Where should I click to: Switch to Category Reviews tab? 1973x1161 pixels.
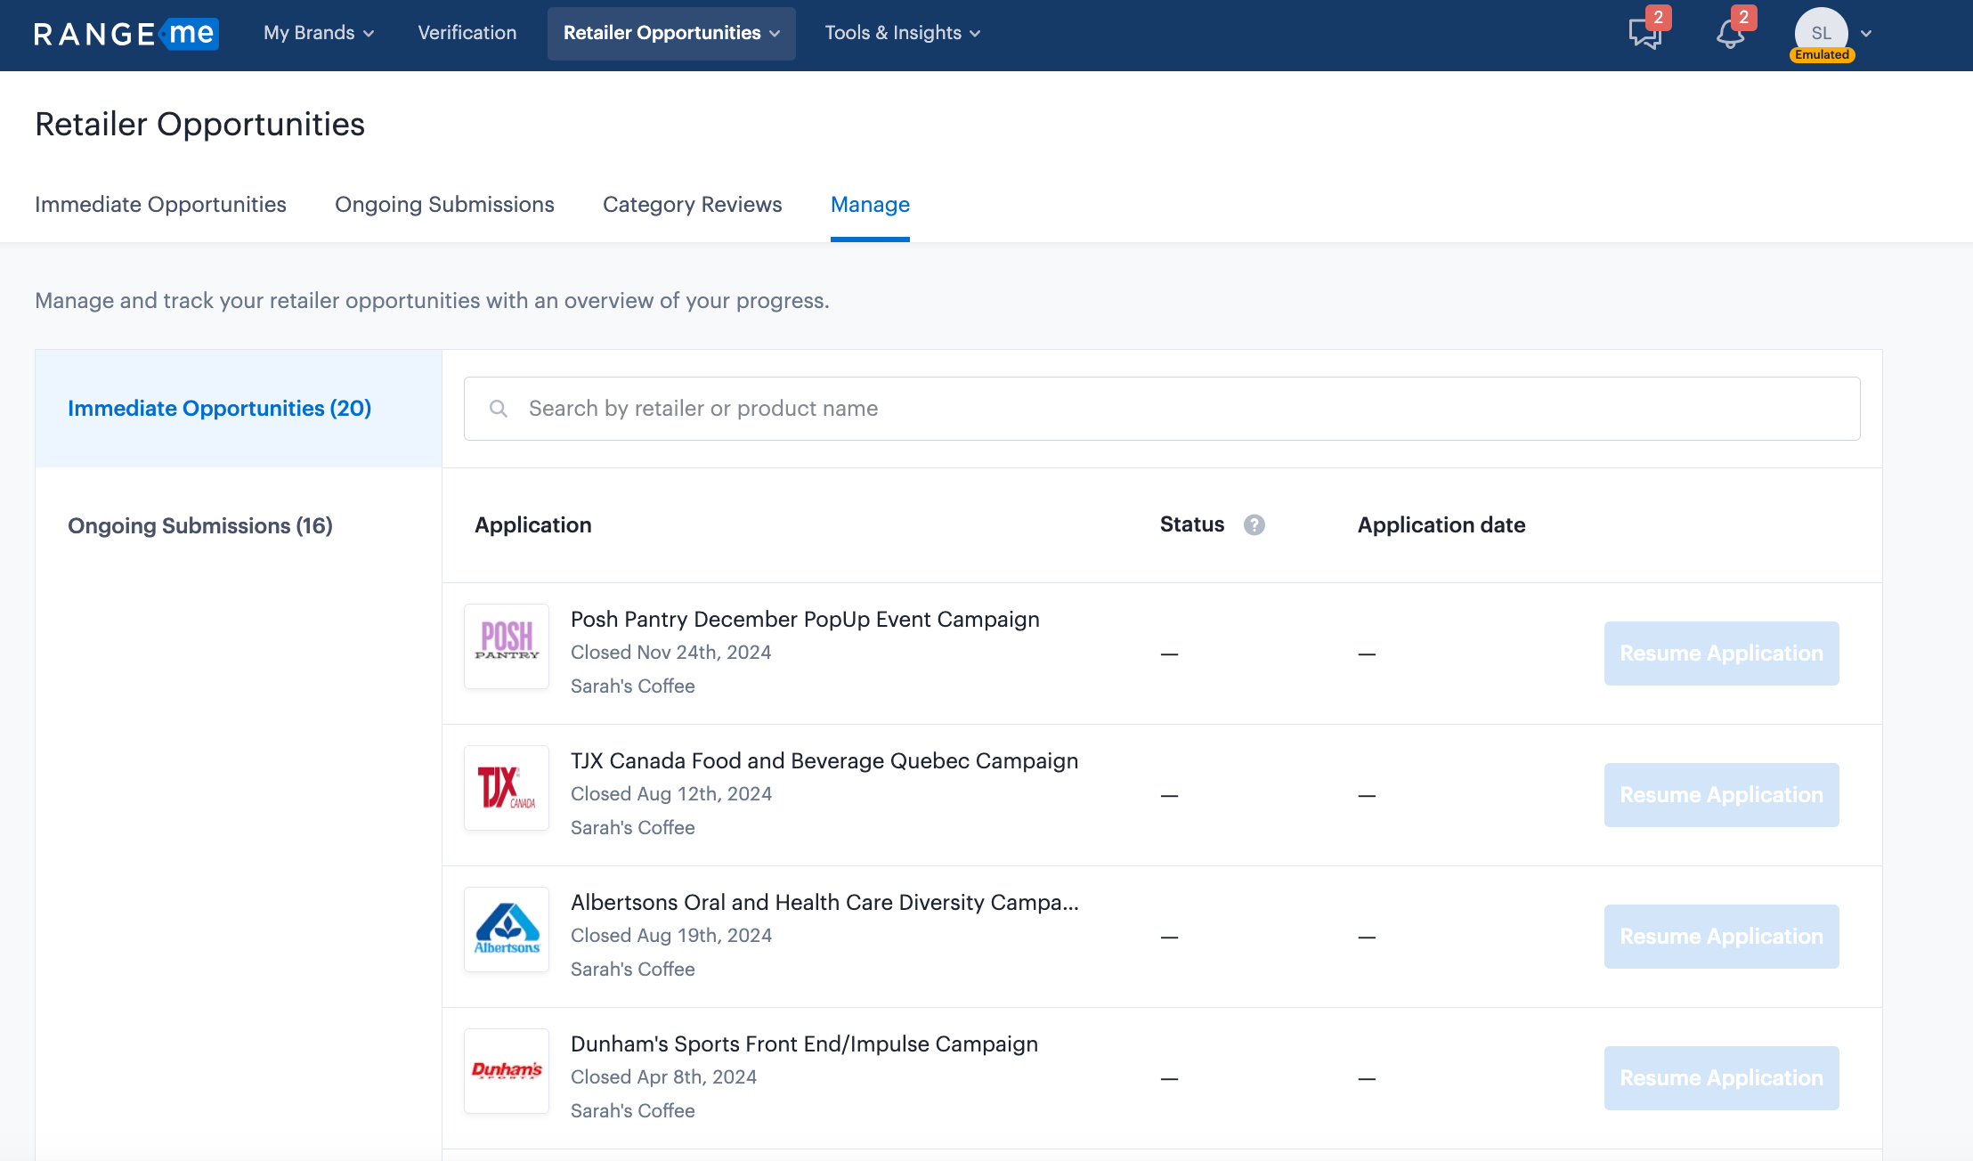pos(692,205)
